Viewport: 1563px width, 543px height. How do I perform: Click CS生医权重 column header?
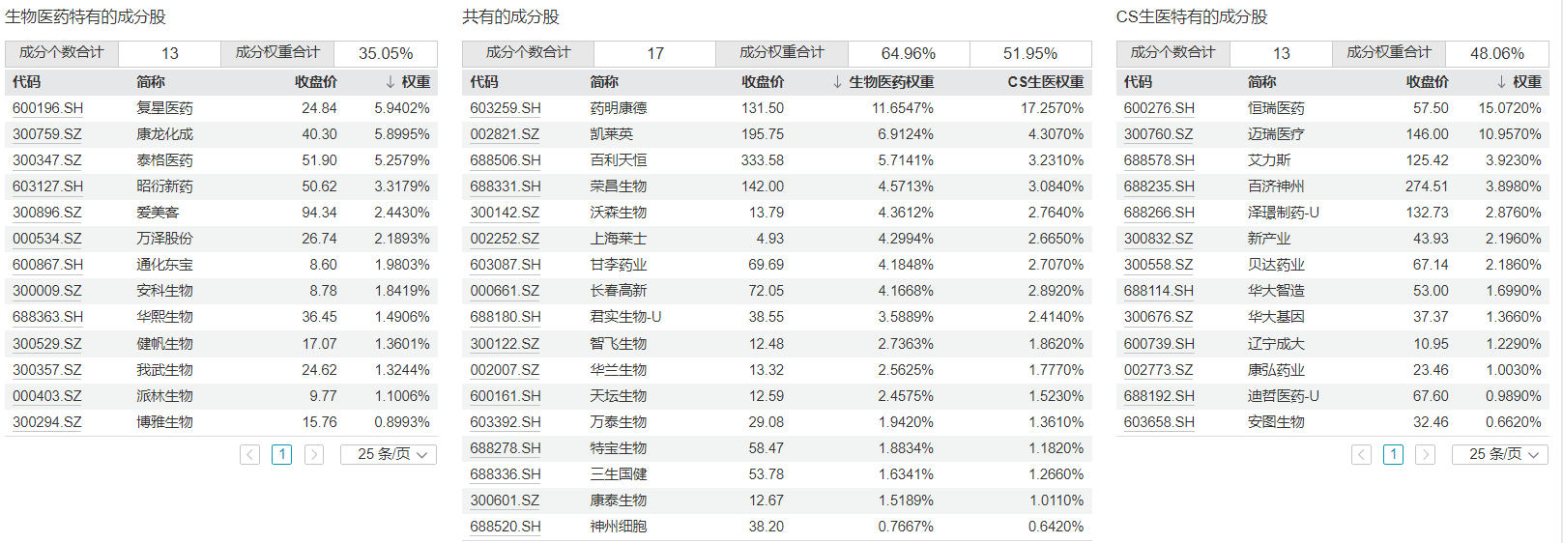[1046, 82]
